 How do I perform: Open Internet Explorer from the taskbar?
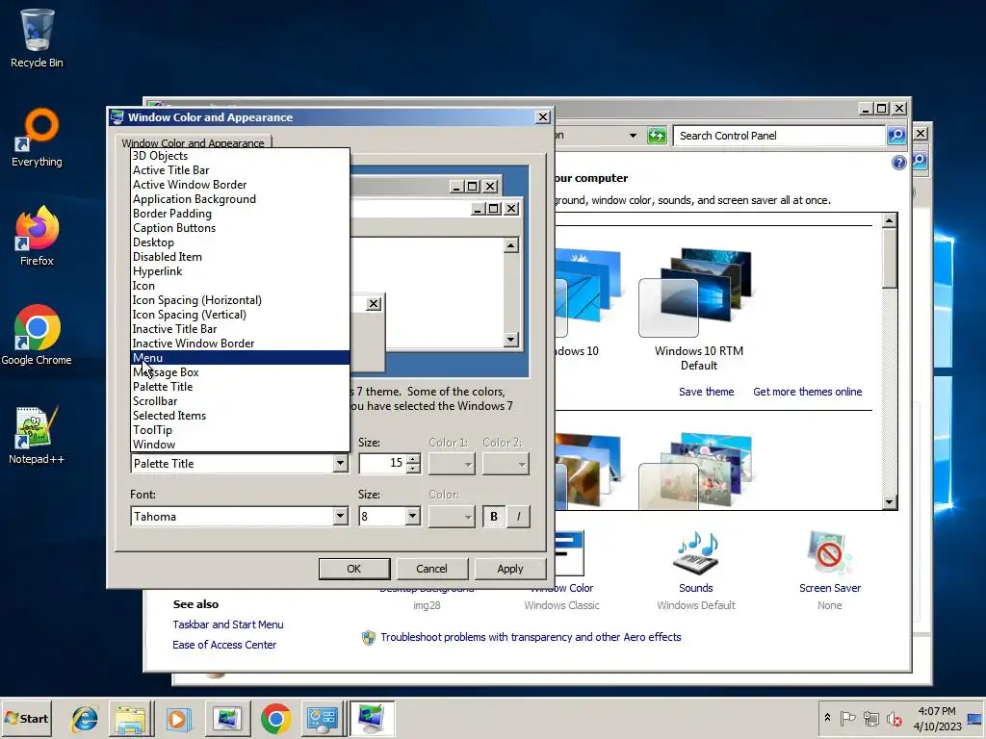[85, 718]
